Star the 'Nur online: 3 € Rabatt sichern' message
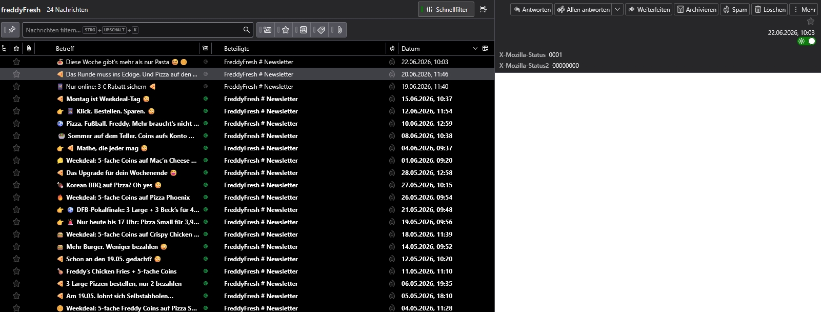 click(x=16, y=86)
